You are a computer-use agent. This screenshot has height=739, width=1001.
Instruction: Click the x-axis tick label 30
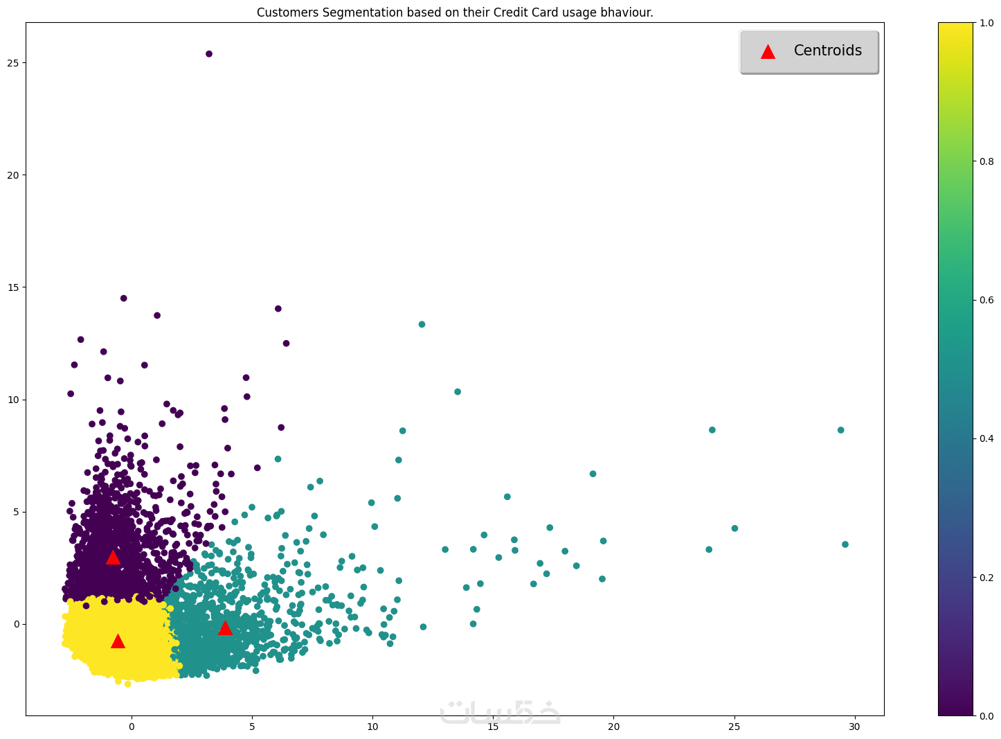tap(855, 727)
